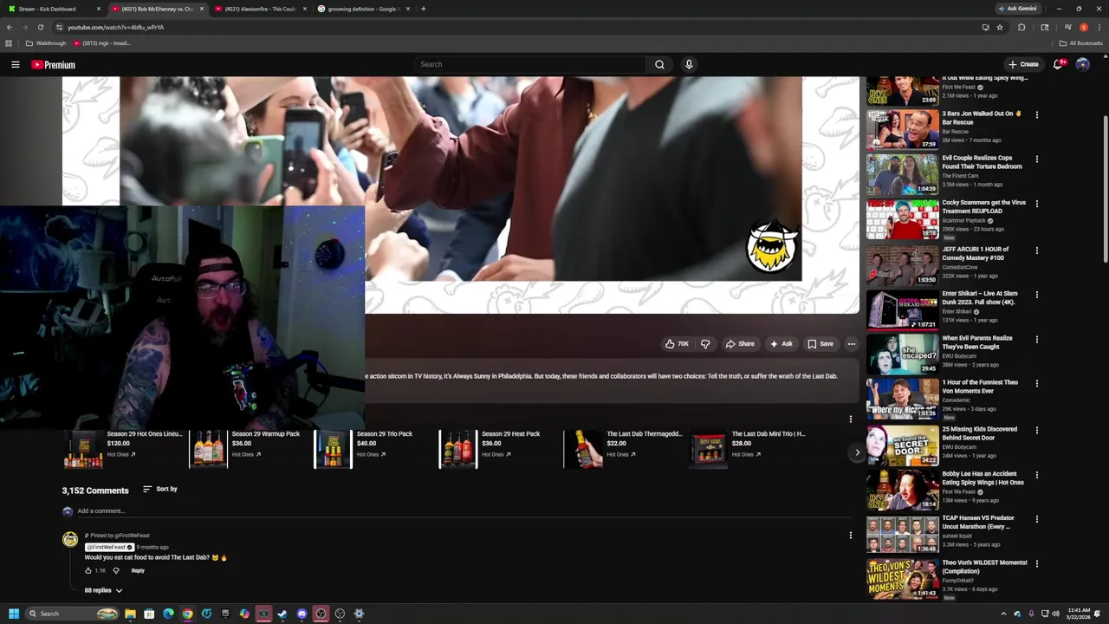Open Windows Start menu
Screen dimensions: 1109x624
[14, 614]
